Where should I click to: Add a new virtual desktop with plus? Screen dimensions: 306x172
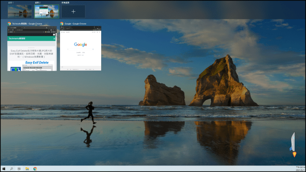(x=74, y=11)
